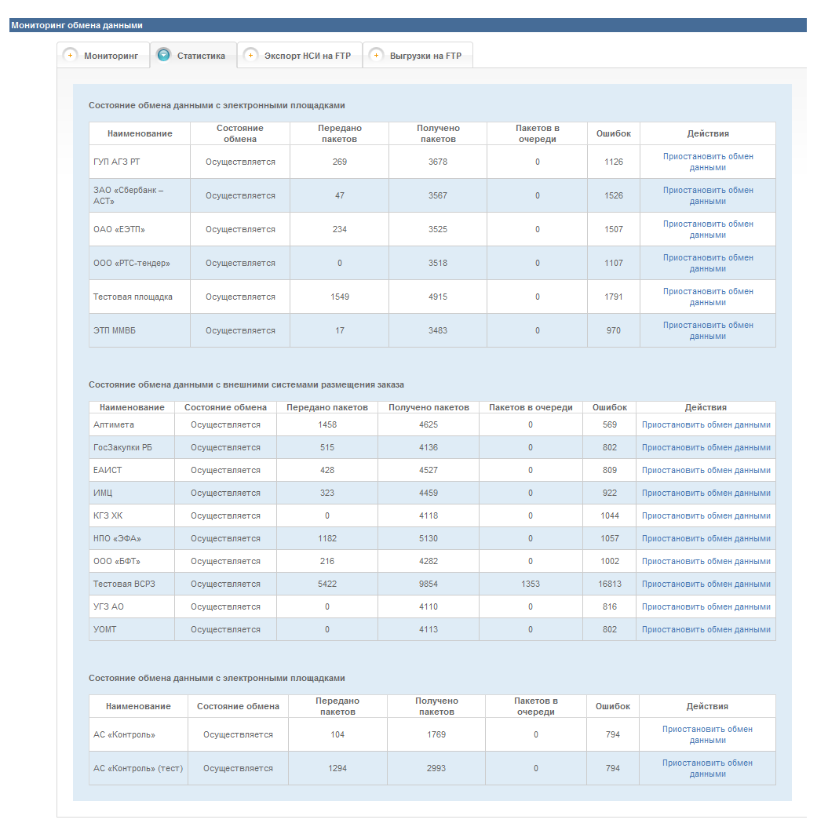Select the КГЗ ХК name cell

click(x=131, y=516)
